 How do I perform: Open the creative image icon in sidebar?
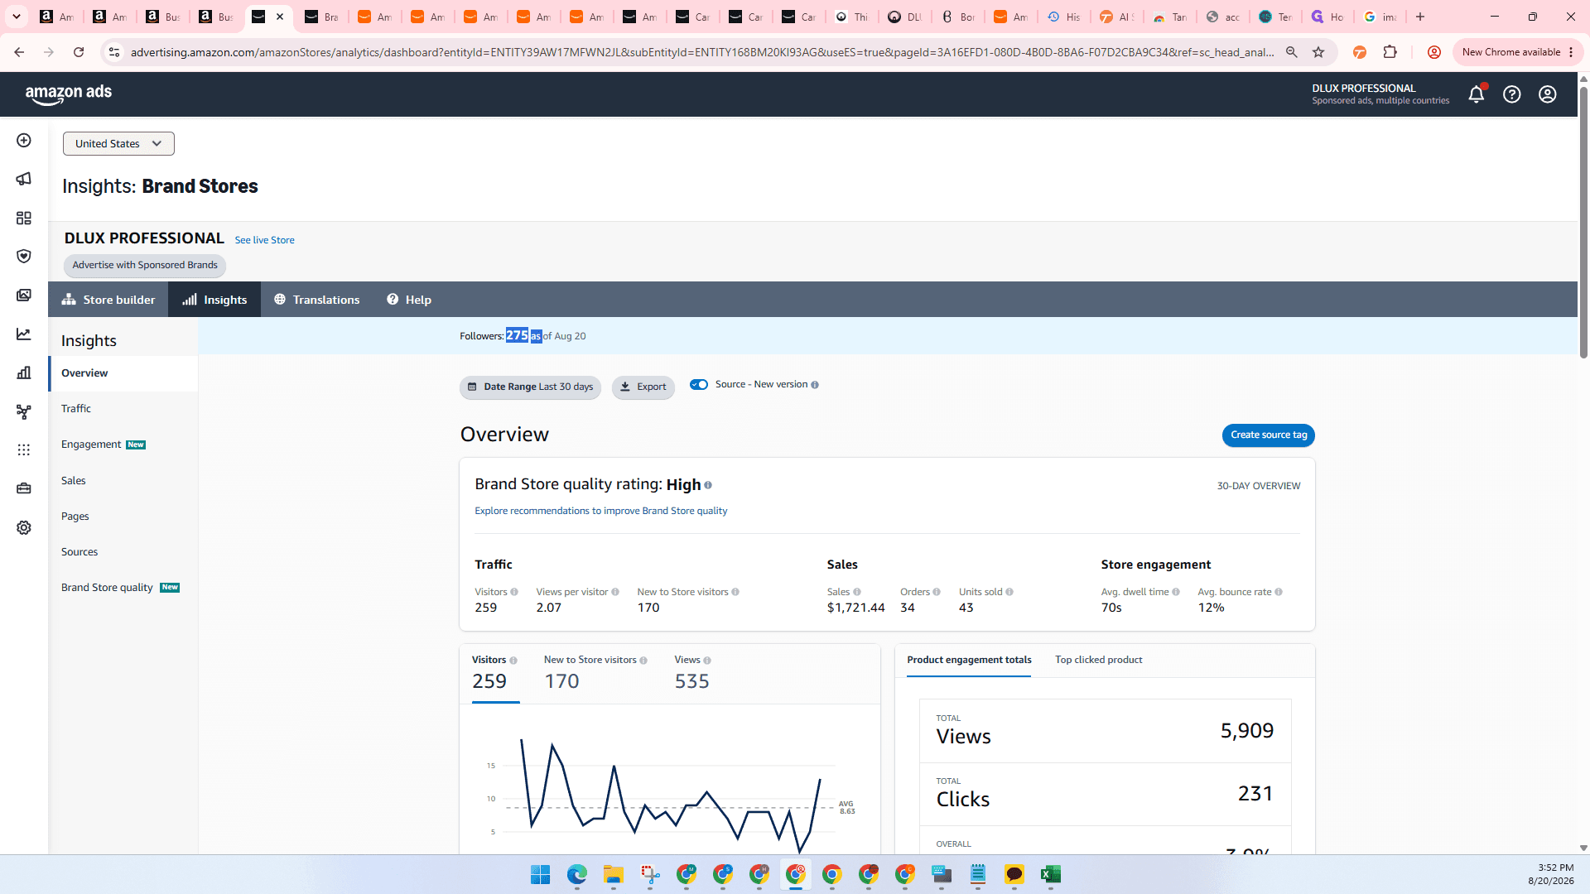click(24, 296)
